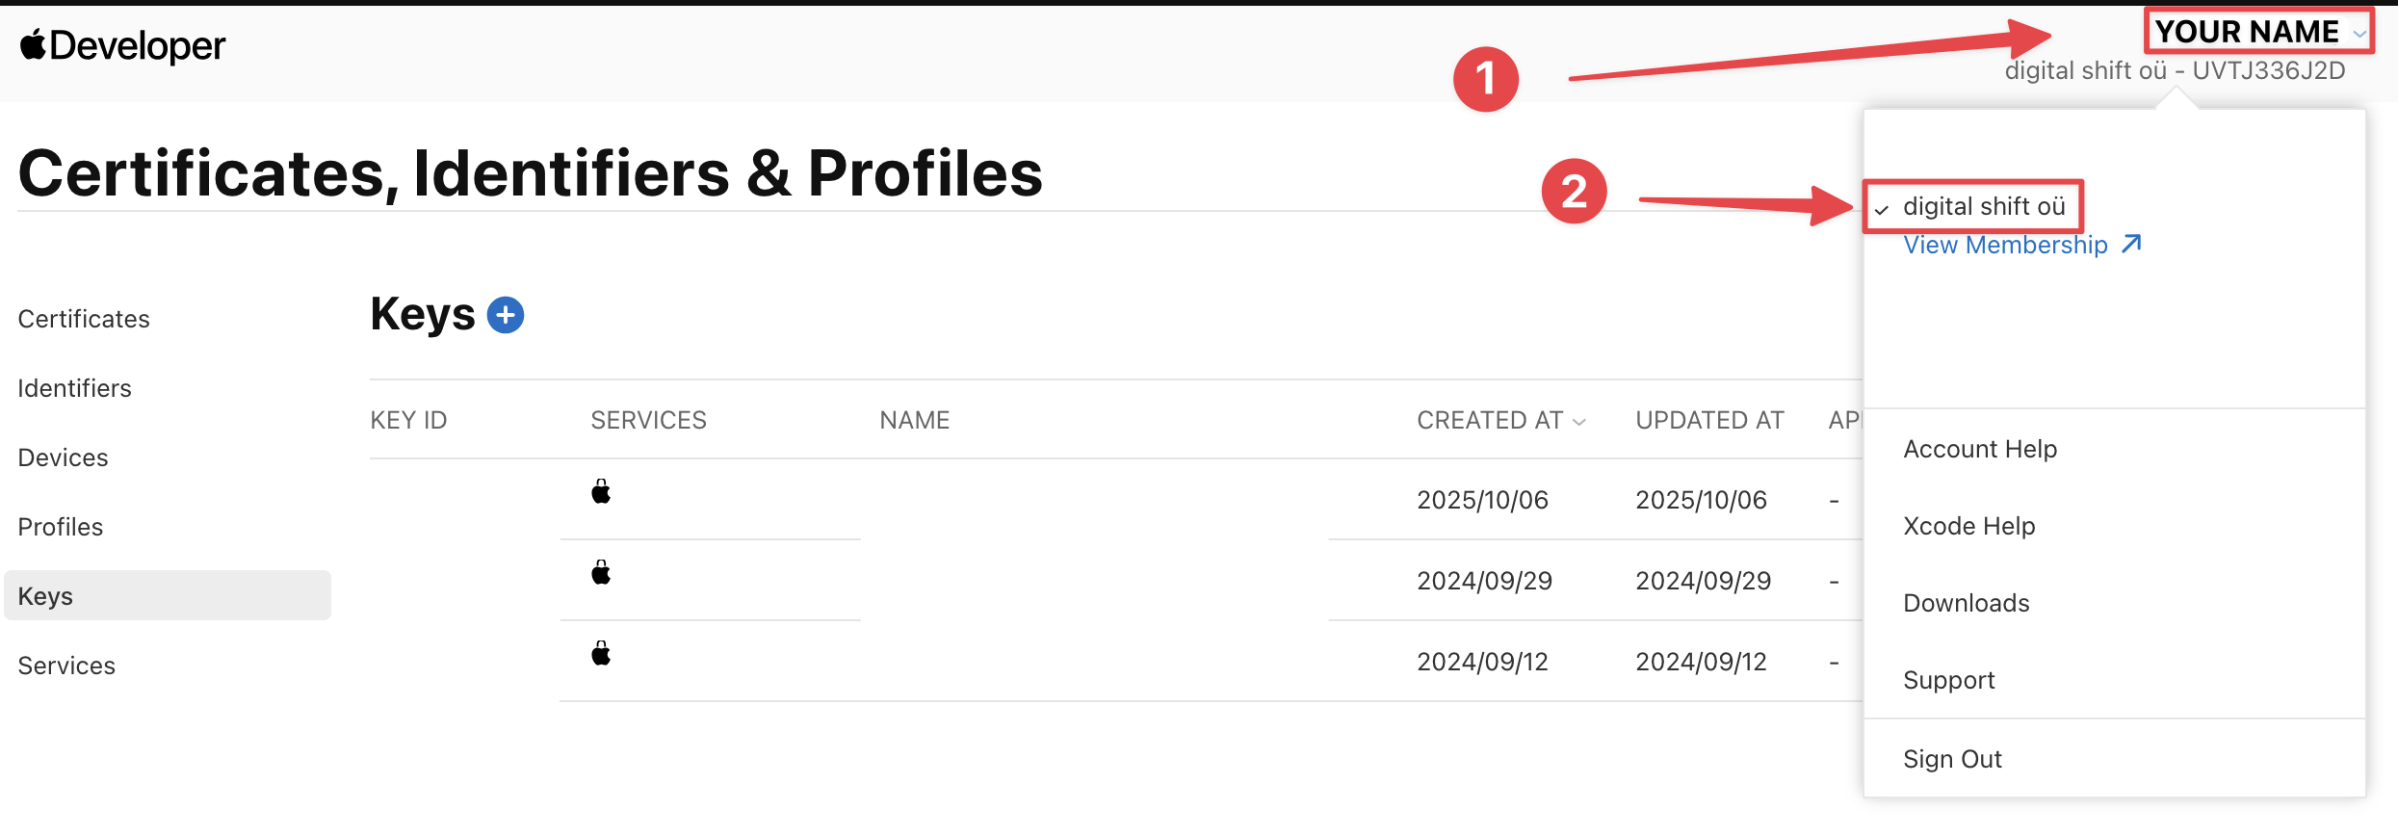Click the View Membership arrow icon
The image size is (2398, 836).
click(2132, 244)
